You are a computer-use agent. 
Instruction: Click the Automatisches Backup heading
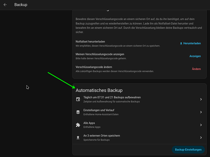pyautogui.click(x=99, y=90)
